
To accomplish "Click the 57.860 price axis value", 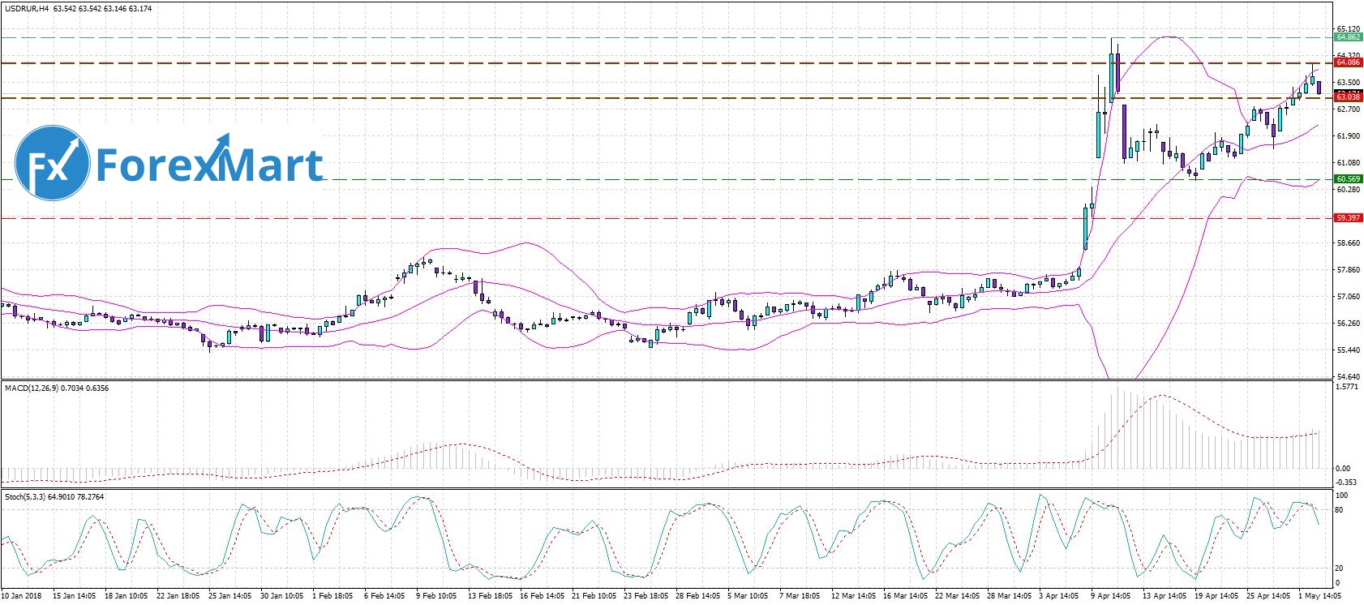I will [1349, 269].
